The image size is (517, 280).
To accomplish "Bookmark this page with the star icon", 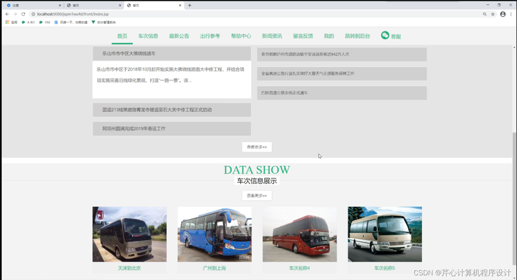I will pyautogui.click(x=493, y=14).
